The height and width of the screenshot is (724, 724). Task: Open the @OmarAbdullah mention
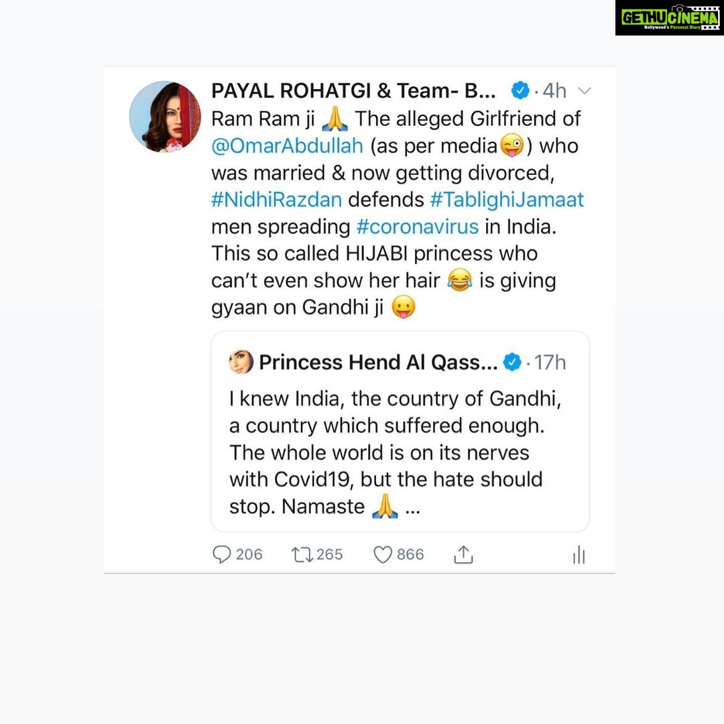tap(287, 146)
